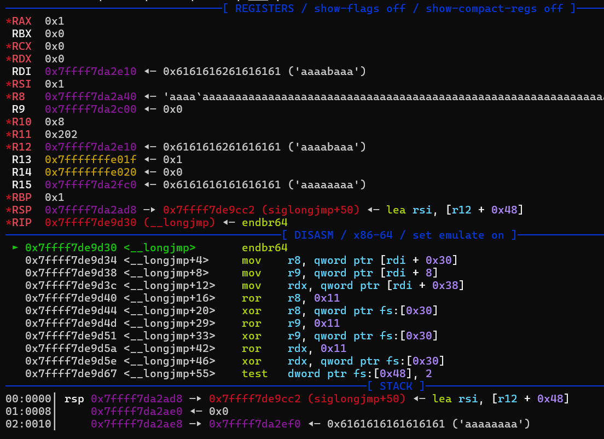Click the green current-instruction arrow in DISASM
The height and width of the screenshot is (439, 604).
[15, 248]
